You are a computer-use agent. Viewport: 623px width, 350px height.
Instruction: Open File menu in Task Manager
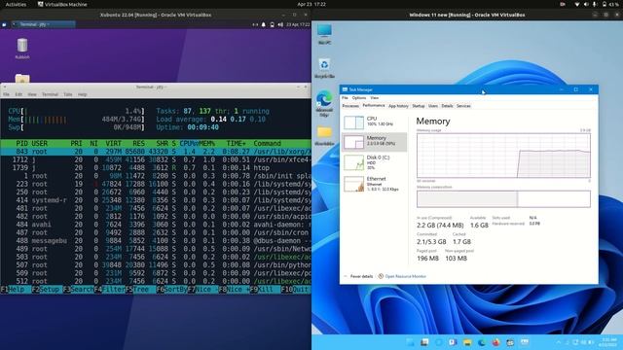[345, 97]
